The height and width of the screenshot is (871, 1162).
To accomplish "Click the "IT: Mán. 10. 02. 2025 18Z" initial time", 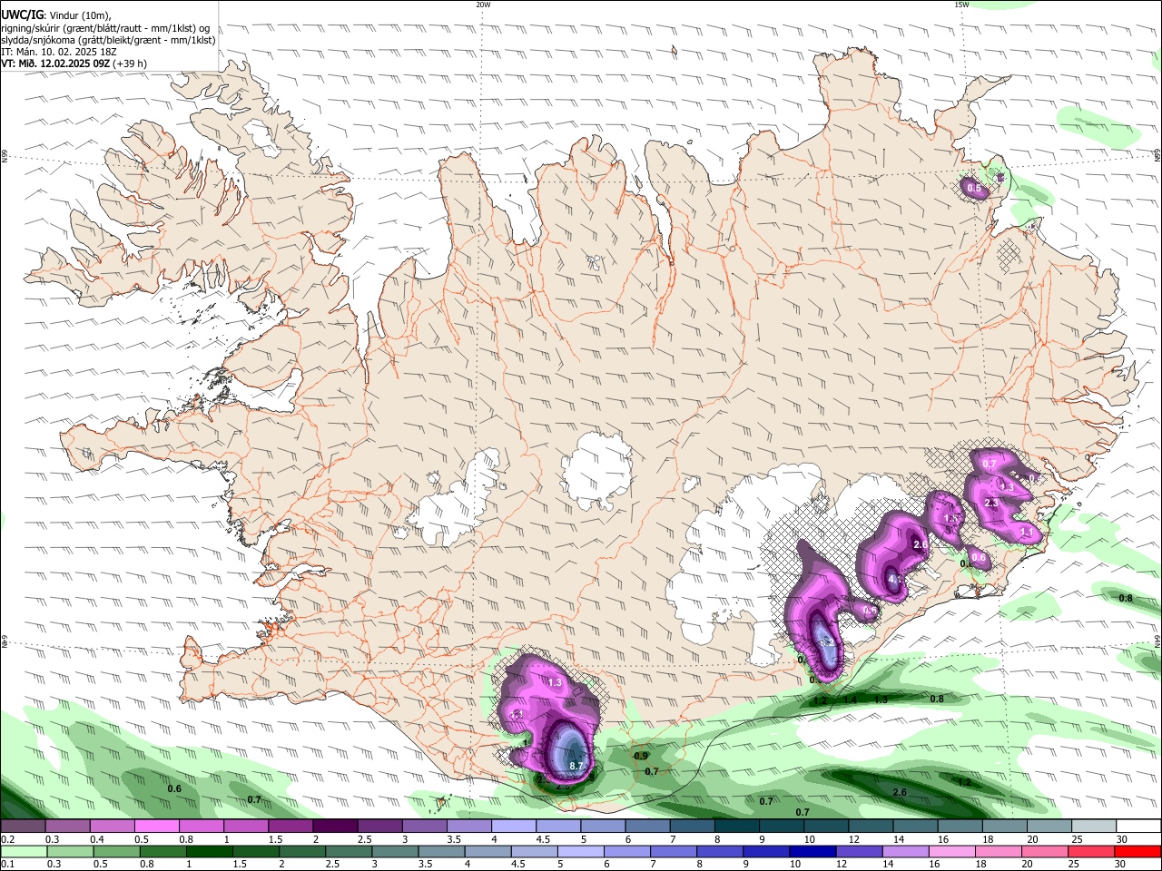I will [x=58, y=52].
